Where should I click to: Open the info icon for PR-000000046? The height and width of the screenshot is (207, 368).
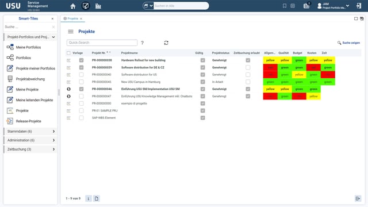68,89
